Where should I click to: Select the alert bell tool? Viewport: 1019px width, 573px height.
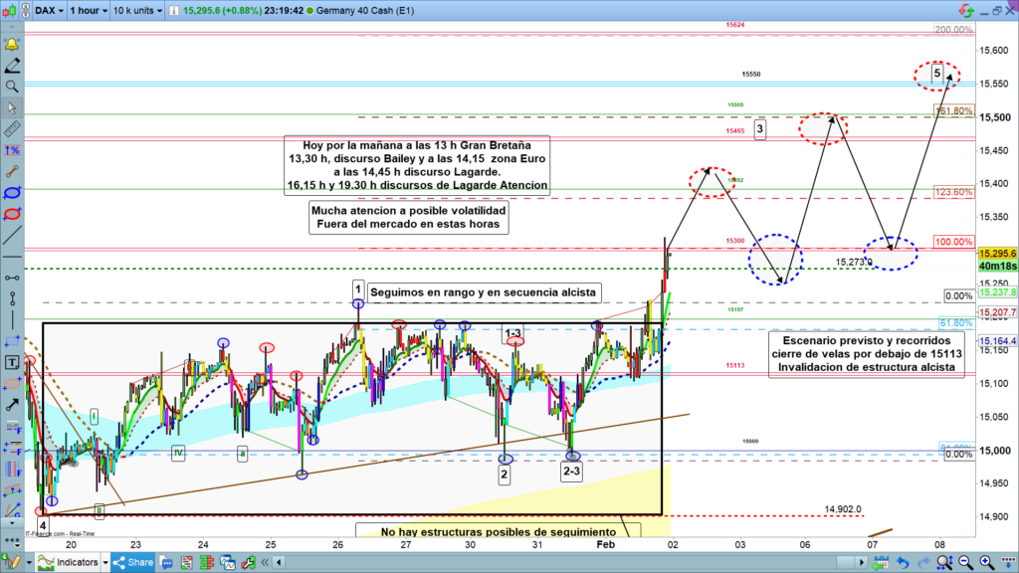(12, 46)
